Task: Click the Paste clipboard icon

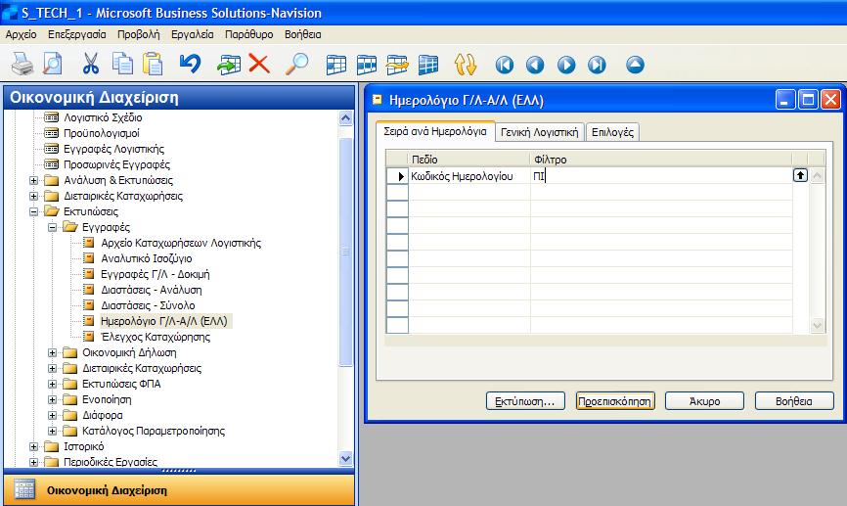Action: click(153, 65)
